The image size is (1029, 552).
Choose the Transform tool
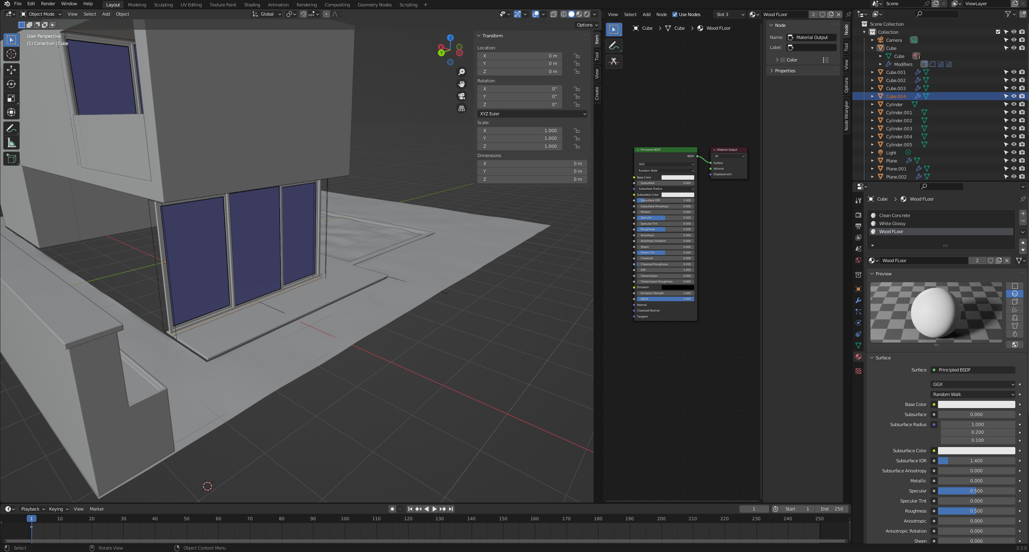(x=11, y=112)
